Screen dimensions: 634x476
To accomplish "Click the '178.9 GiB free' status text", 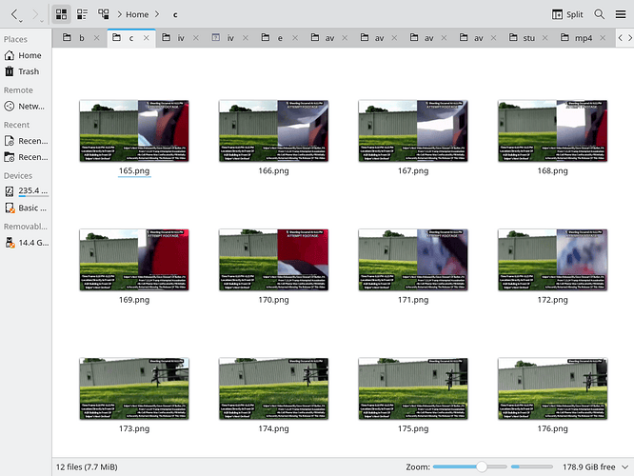I will tap(588, 467).
